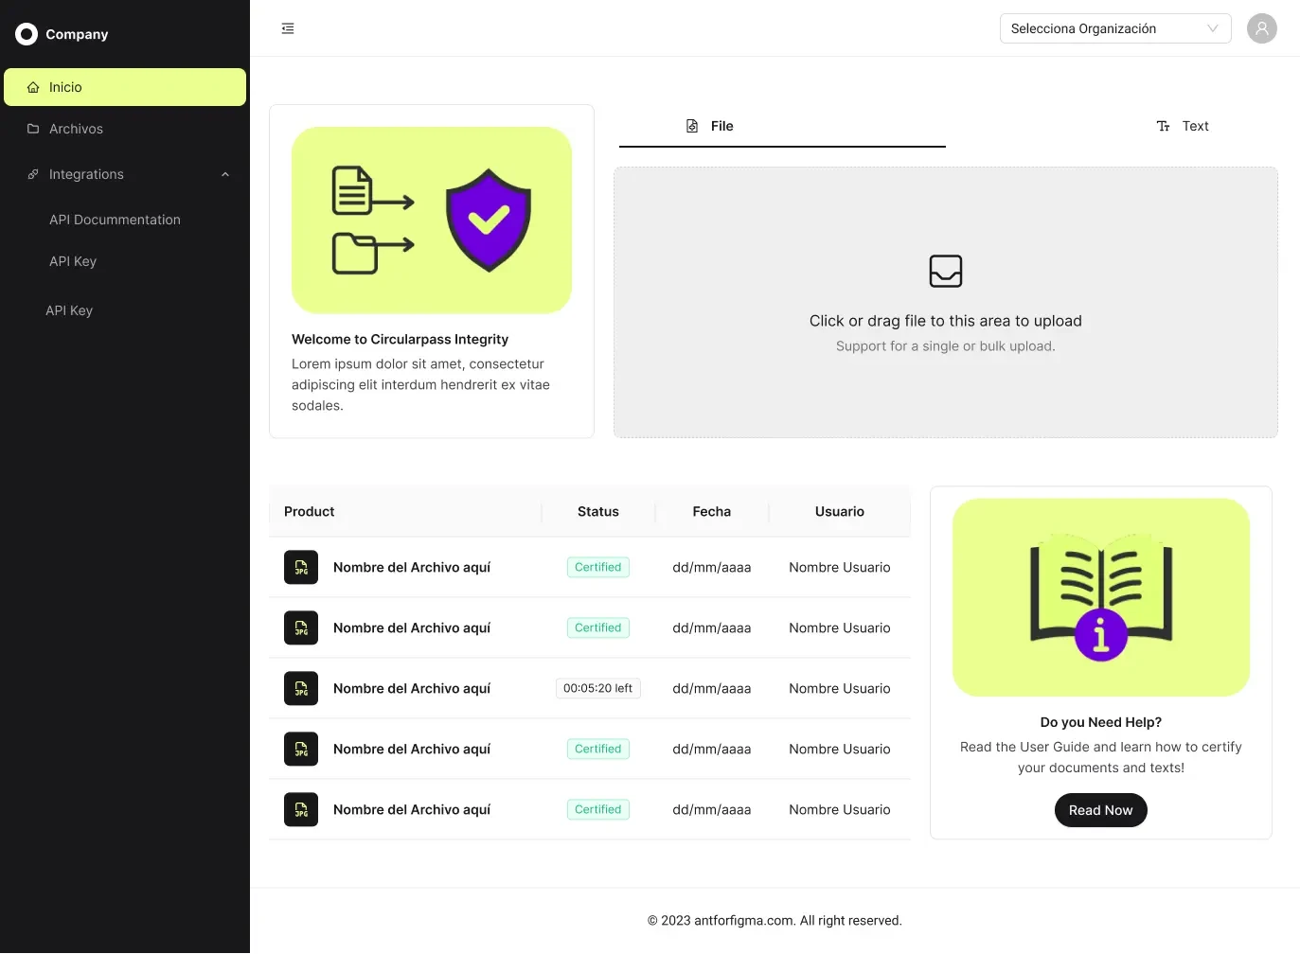This screenshot has width=1300, height=954.
Task: Click the 00:05:20 left status badge
Action: click(597, 689)
